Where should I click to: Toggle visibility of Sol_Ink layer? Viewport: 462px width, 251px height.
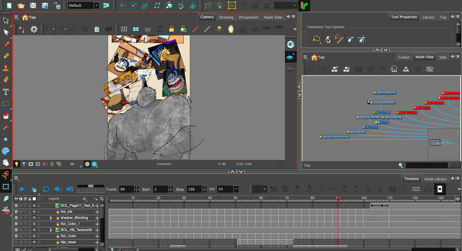[x=16, y=212]
